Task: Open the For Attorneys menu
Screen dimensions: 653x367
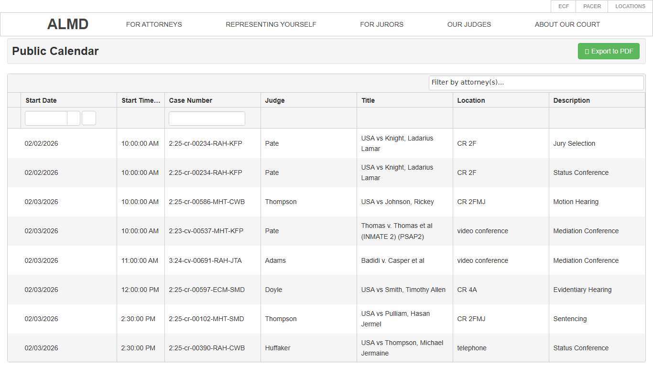Action: click(154, 24)
